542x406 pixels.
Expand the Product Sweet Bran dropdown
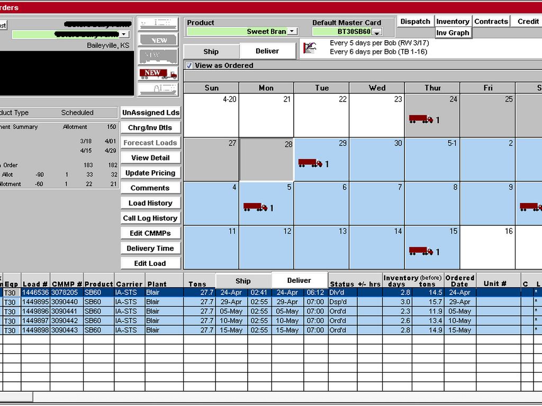point(293,32)
